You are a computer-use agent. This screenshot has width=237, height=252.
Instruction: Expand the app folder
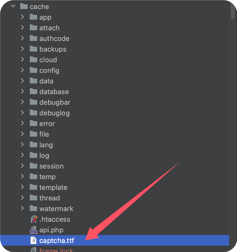point(22,17)
